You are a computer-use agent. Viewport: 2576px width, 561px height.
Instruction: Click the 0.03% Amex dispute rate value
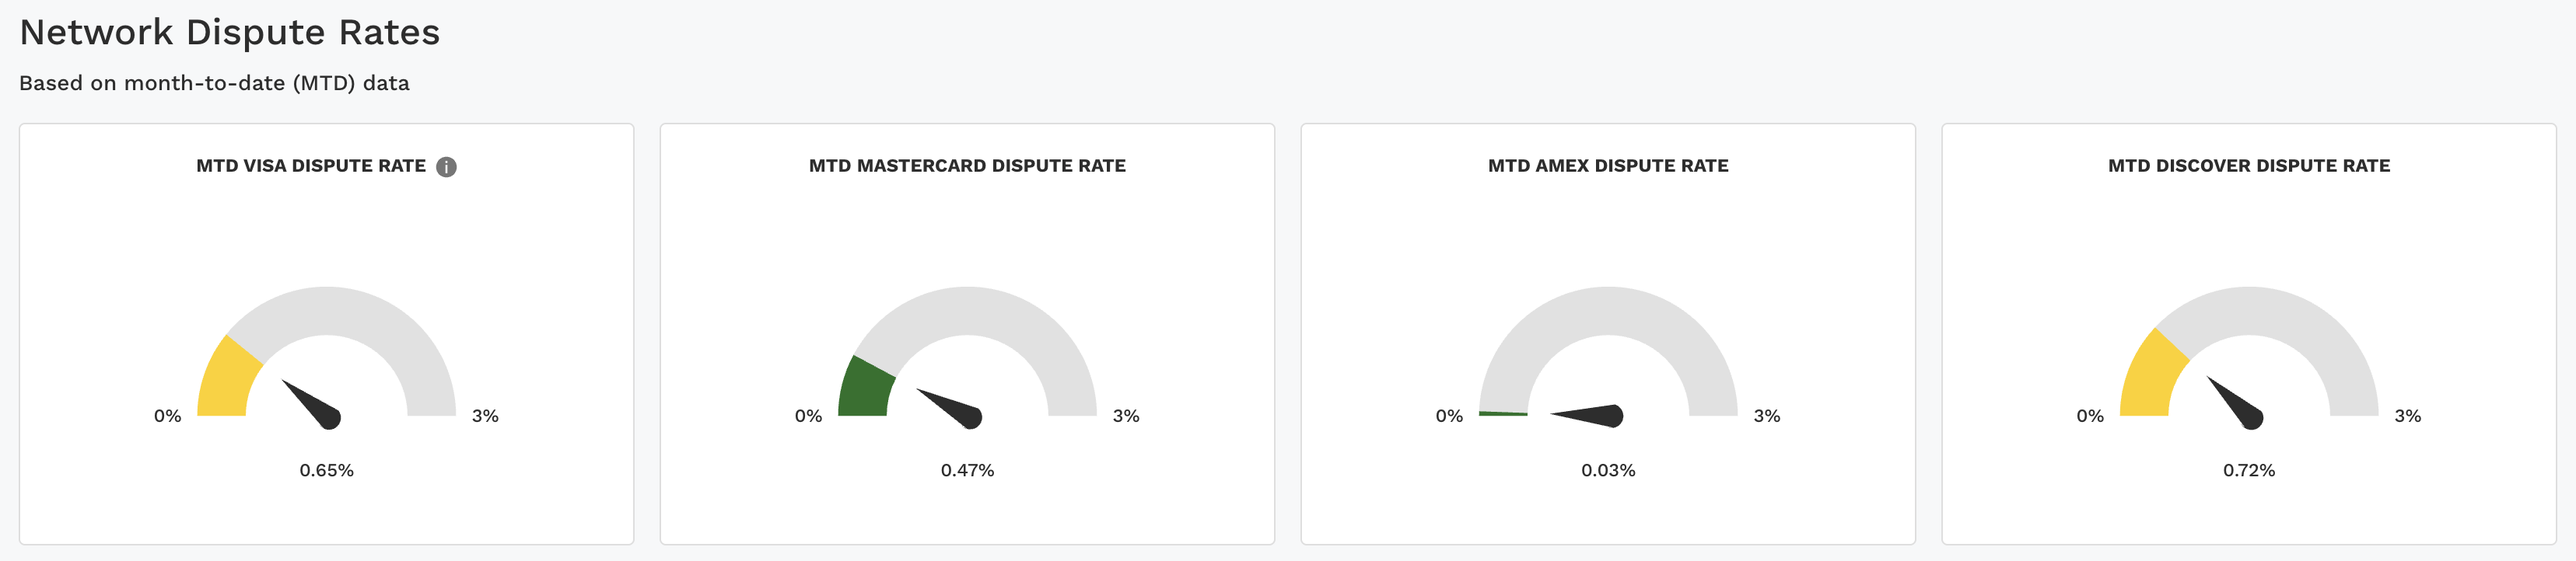[1608, 470]
